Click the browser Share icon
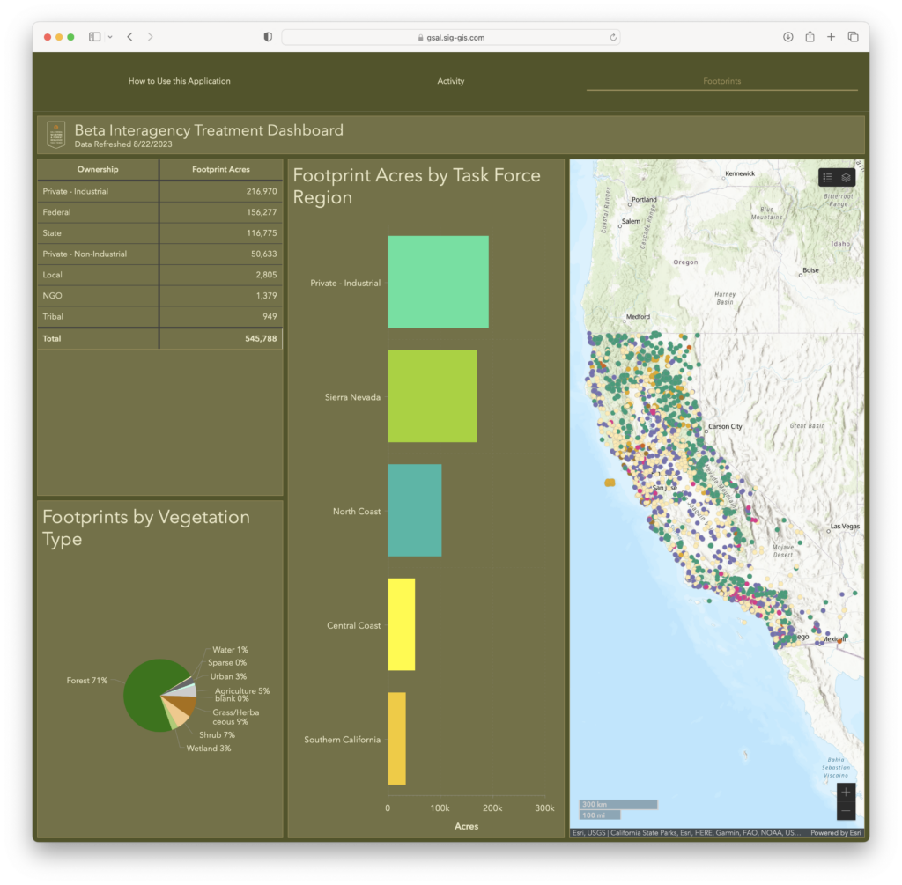Viewport: 902px width, 885px height. [810, 37]
